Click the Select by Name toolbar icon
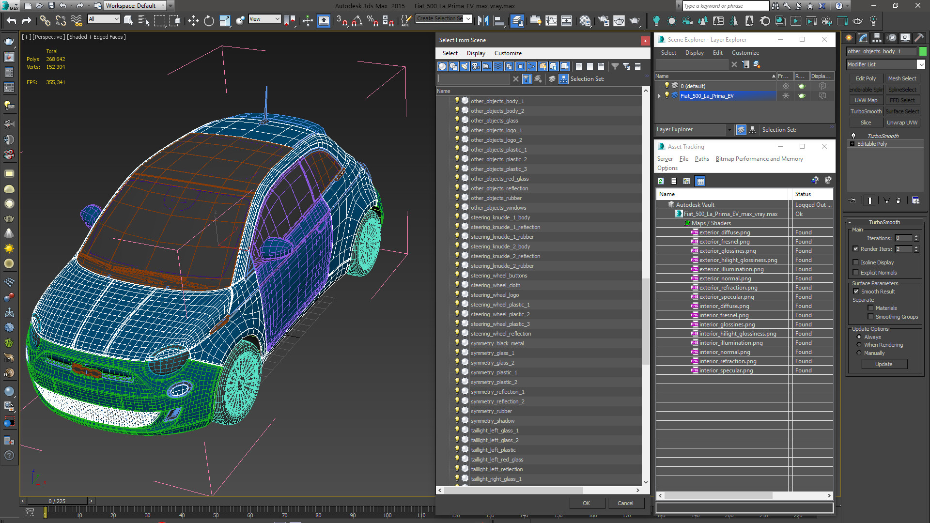This screenshot has width=930, height=523. point(144,20)
